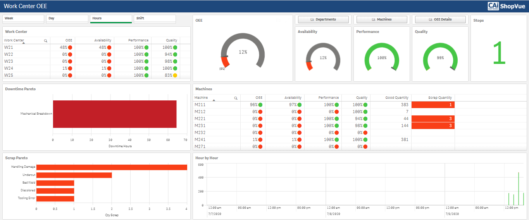Select the Shift filter tab
529x220 pixels.
coord(155,19)
